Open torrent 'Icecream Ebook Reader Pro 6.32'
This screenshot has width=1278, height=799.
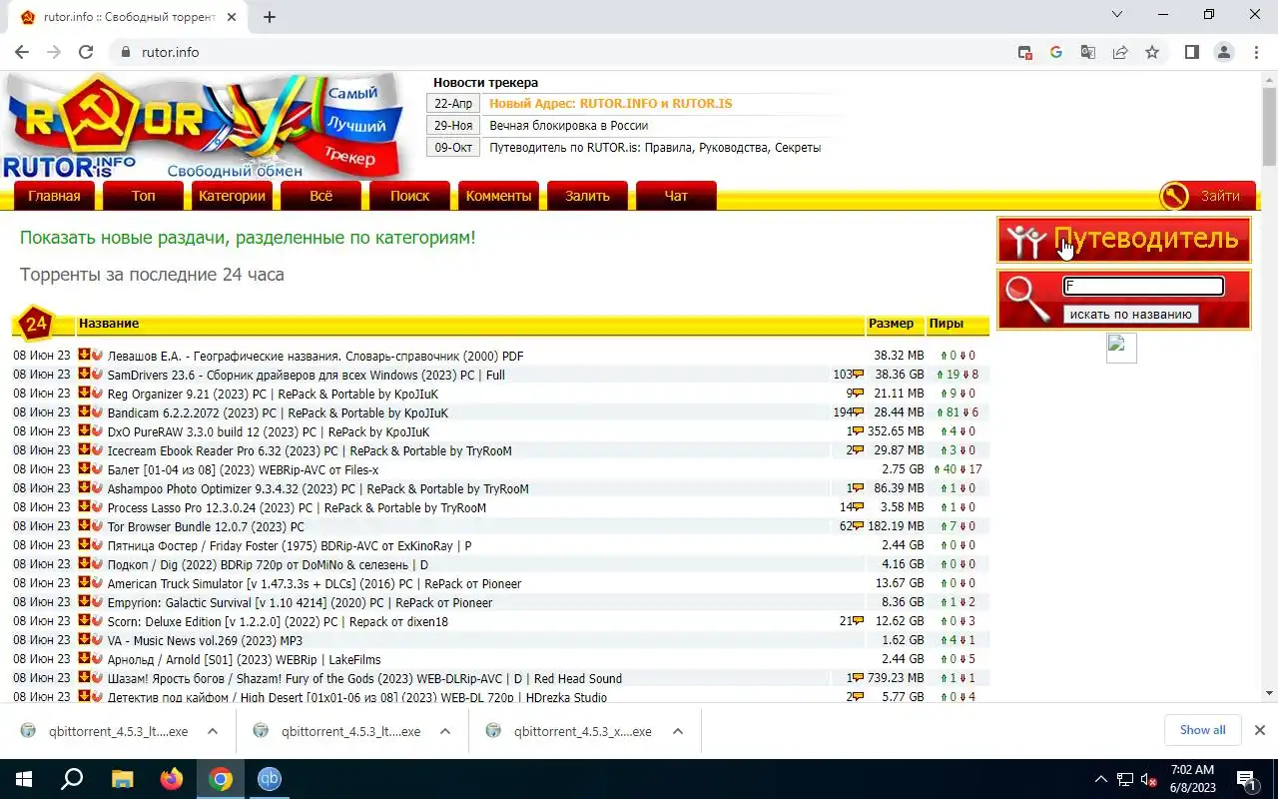click(310, 450)
